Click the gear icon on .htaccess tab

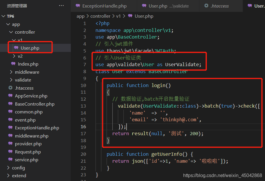click(x=206, y=6)
